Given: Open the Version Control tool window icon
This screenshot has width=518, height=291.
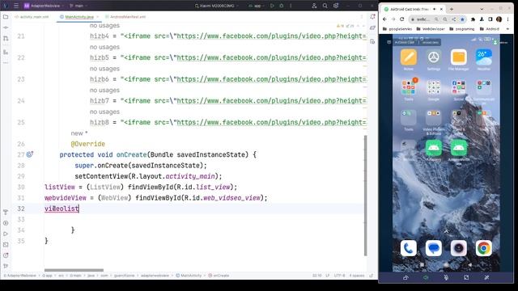Looking at the screenshot, I should (x=6, y=266).
